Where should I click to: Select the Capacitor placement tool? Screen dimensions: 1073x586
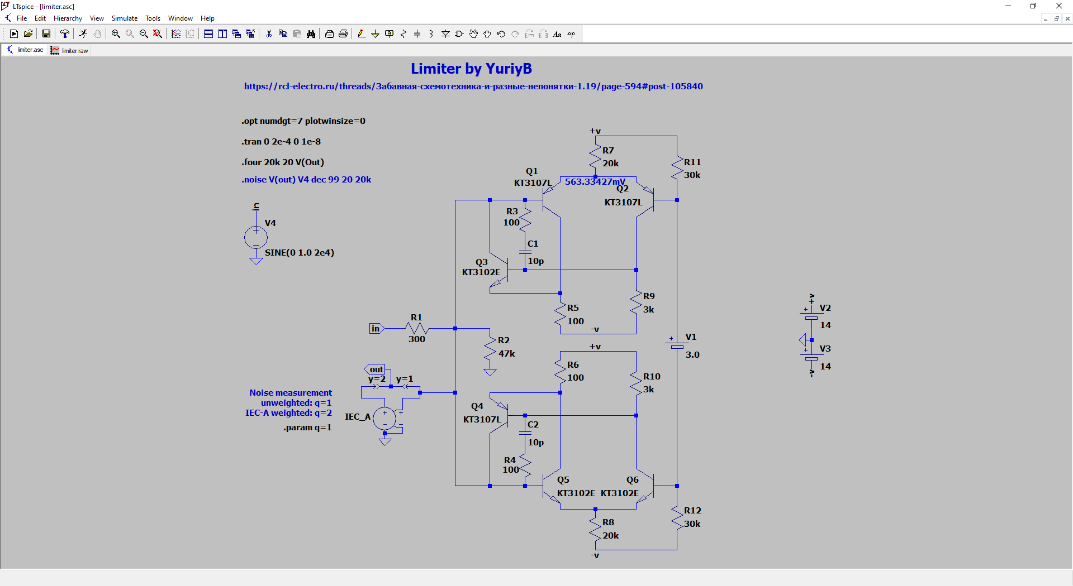point(417,34)
